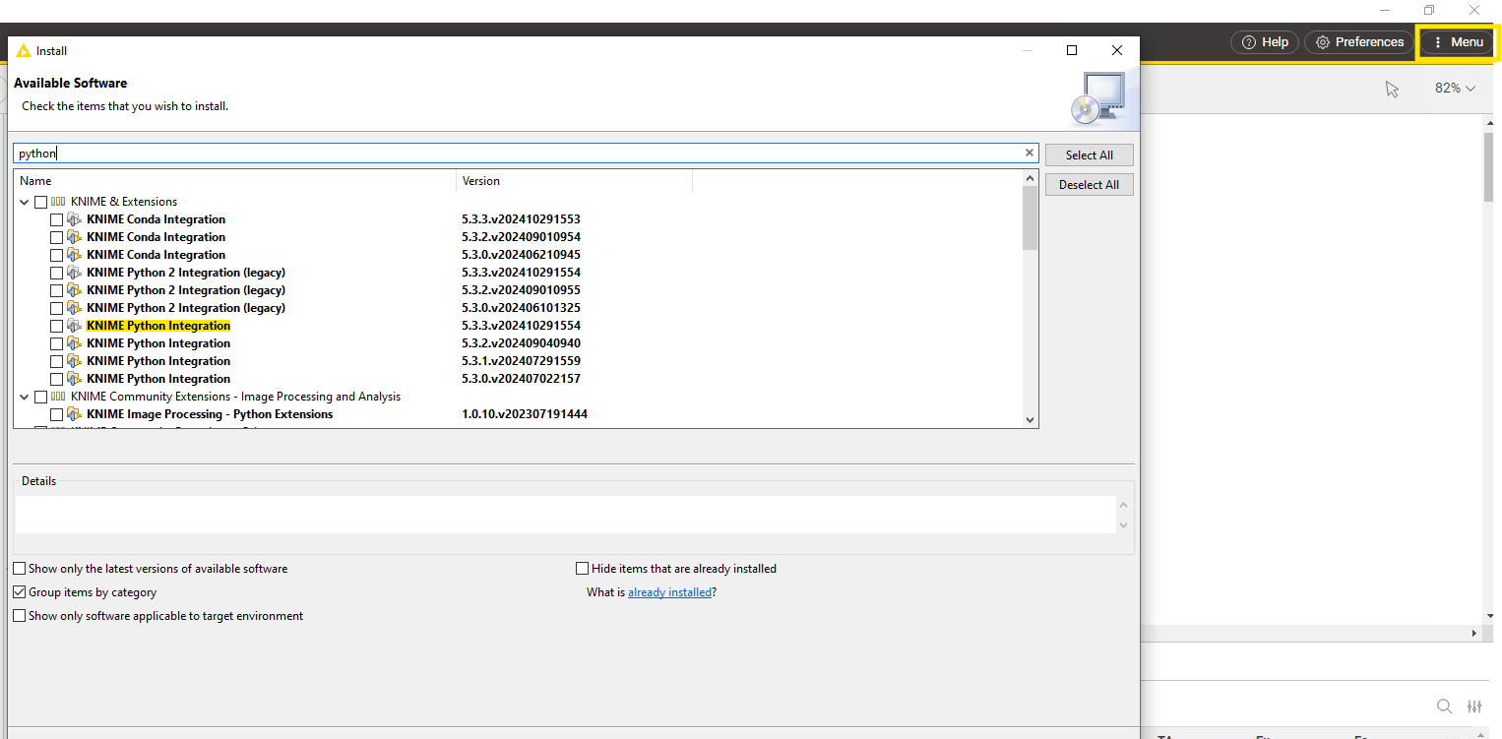Sort by the Name column header
1502x739 pixels.
[x=235, y=181]
